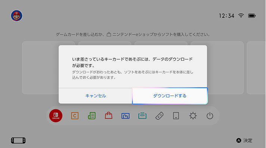This screenshot has width=266, height=148.
Task: Open the Nintendo Switch Online icon
Action: click(56, 116)
